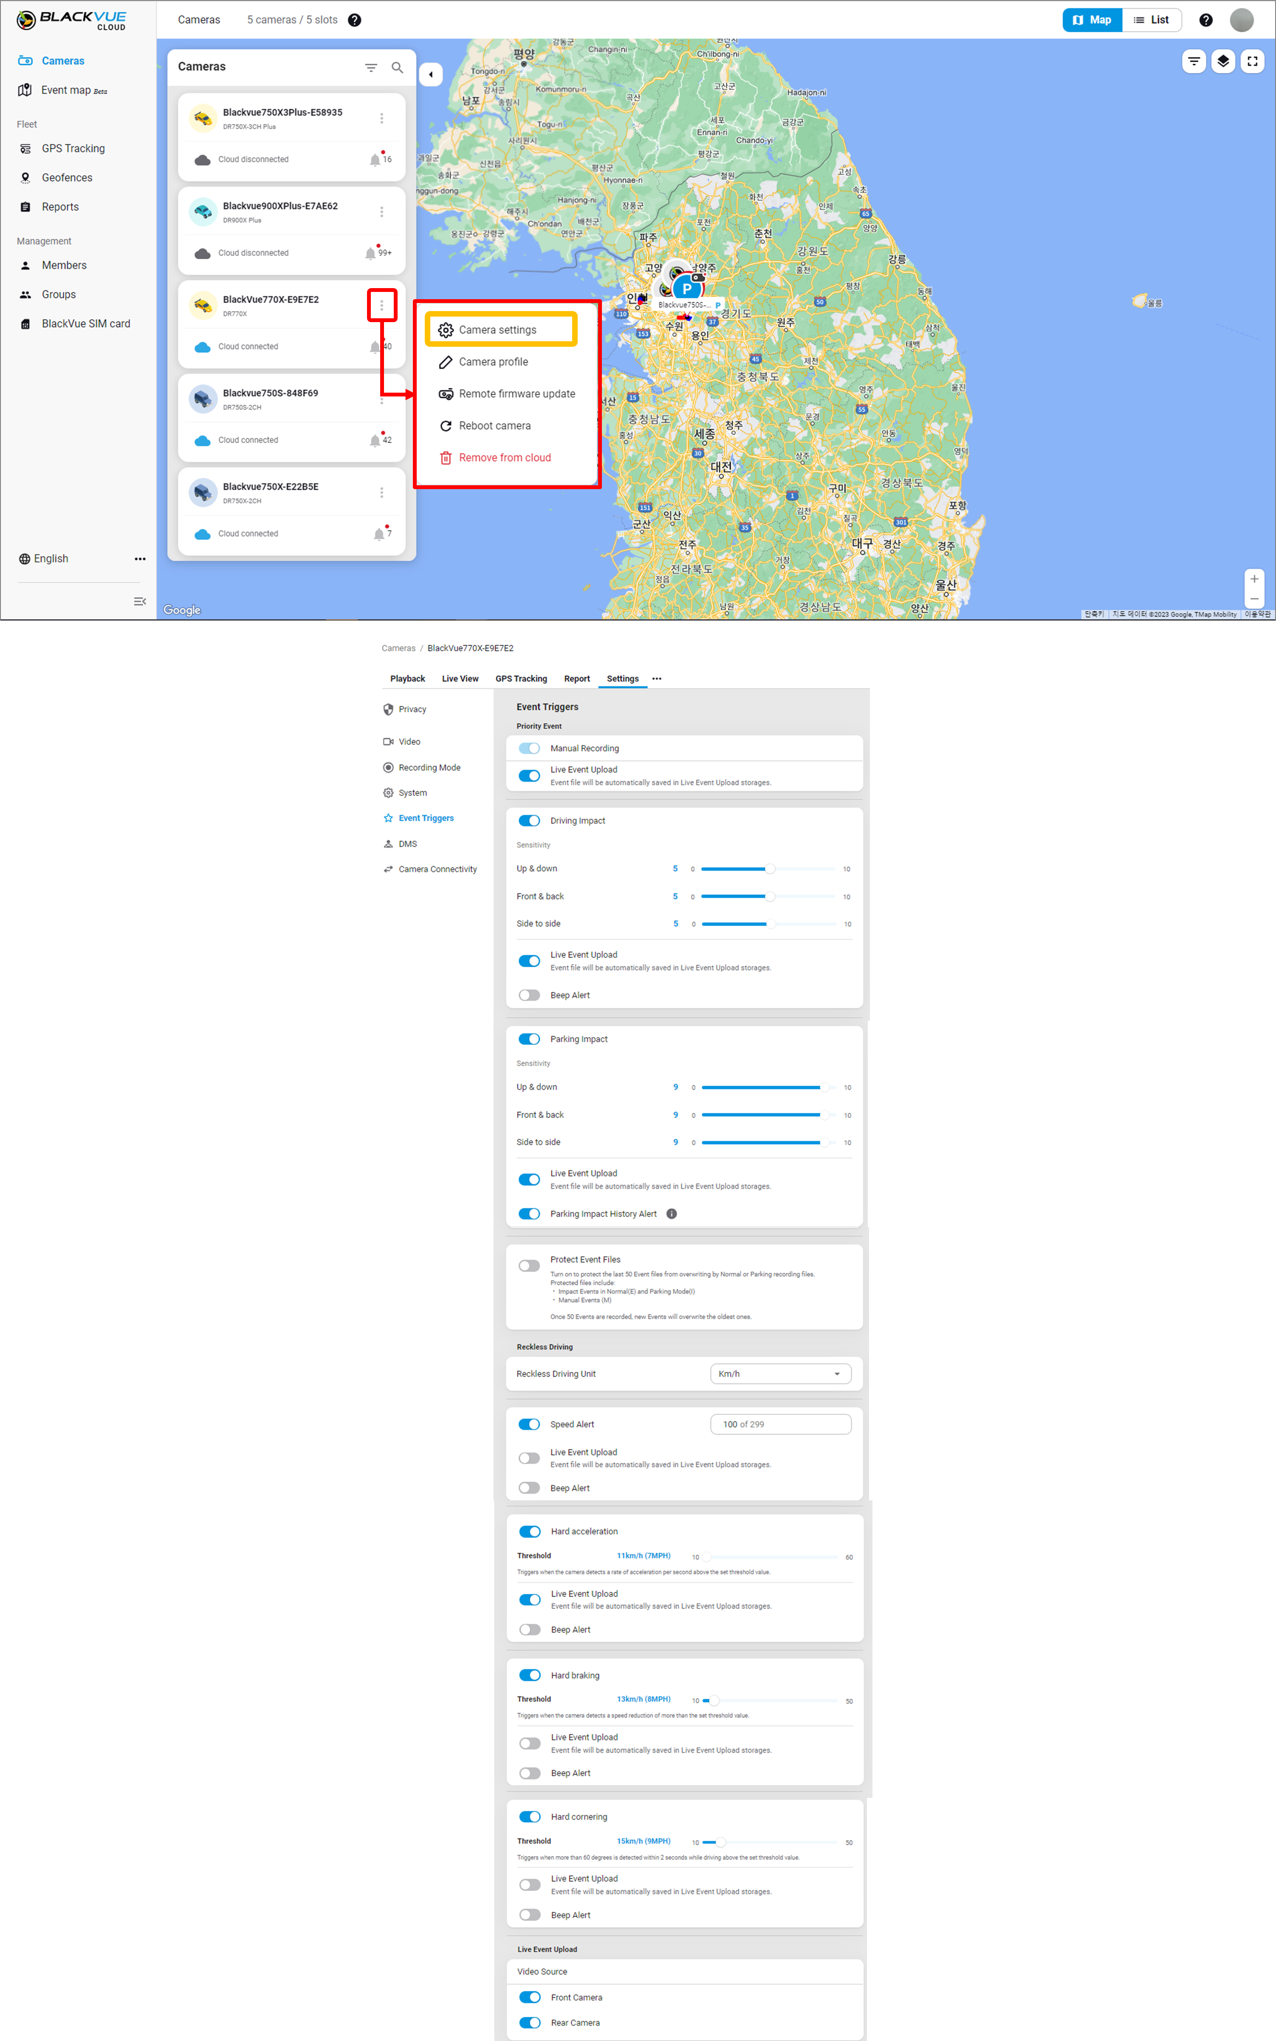Open Privacy settings section
Viewport: 1276px width, 2041px height.
pos(405,710)
